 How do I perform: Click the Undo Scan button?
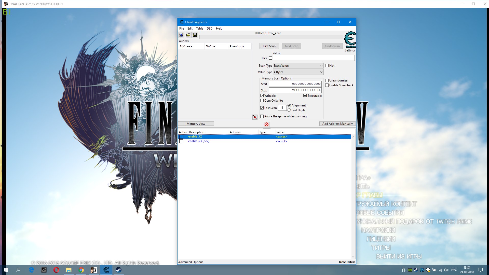click(332, 46)
